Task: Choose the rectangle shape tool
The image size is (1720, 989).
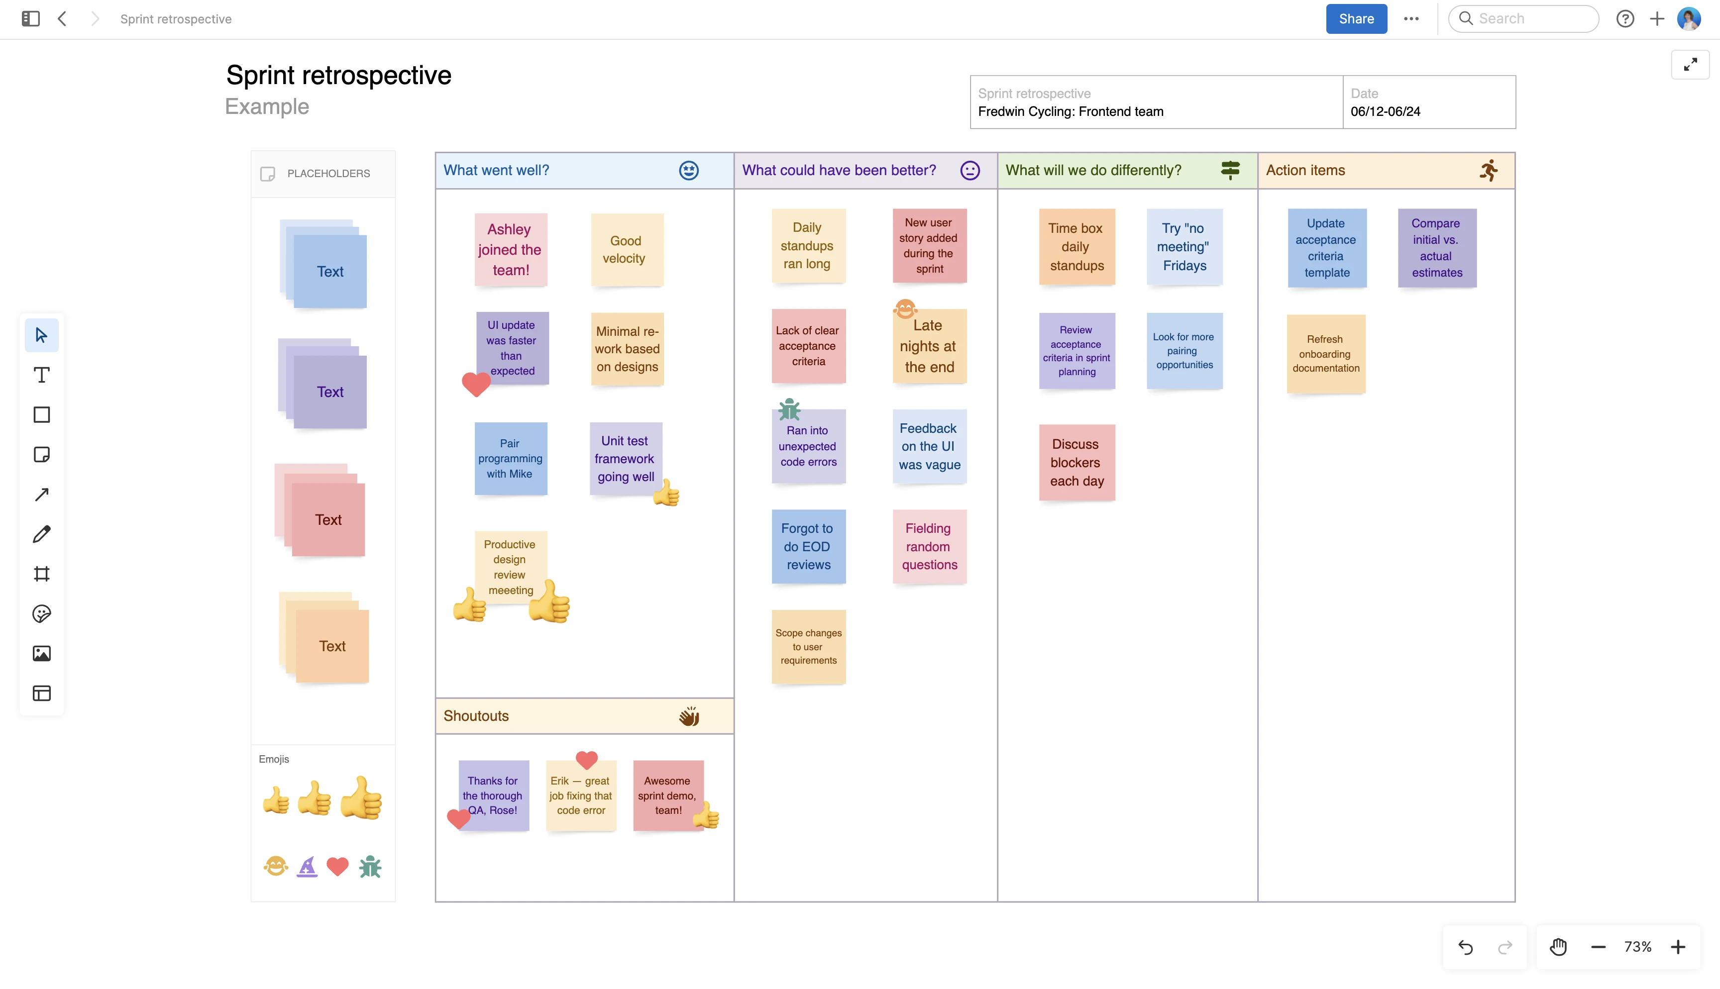Action: click(41, 414)
